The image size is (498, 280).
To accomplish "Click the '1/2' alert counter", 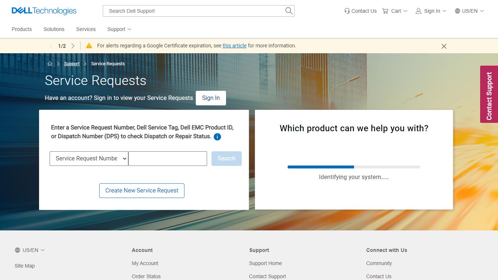I will (x=62, y=46).
